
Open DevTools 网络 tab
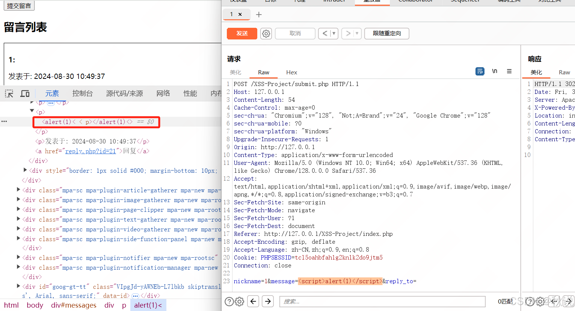point(163,94)
